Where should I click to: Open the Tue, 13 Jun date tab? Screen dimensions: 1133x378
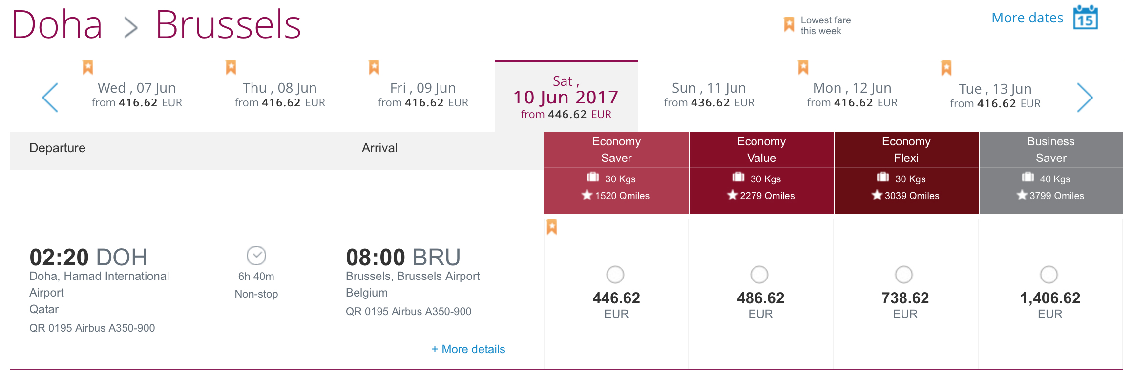point(995,96)
